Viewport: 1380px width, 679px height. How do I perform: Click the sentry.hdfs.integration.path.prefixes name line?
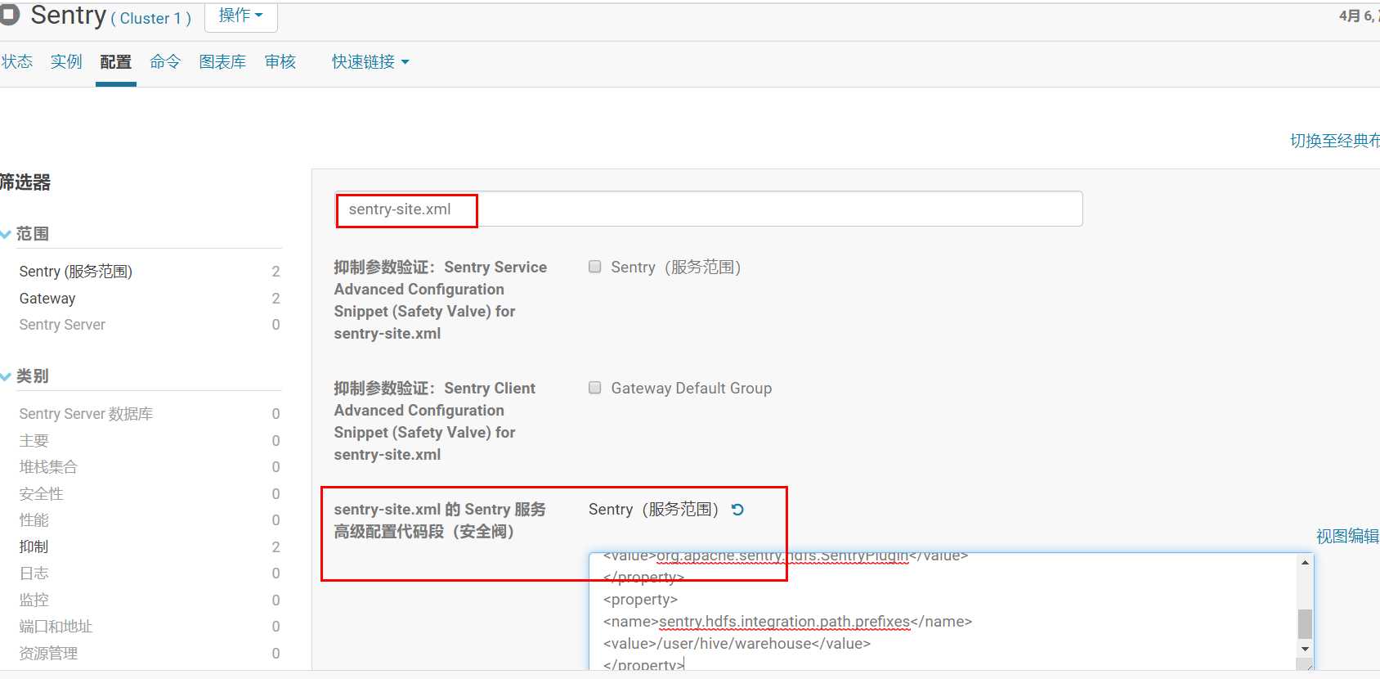[787, 622]
